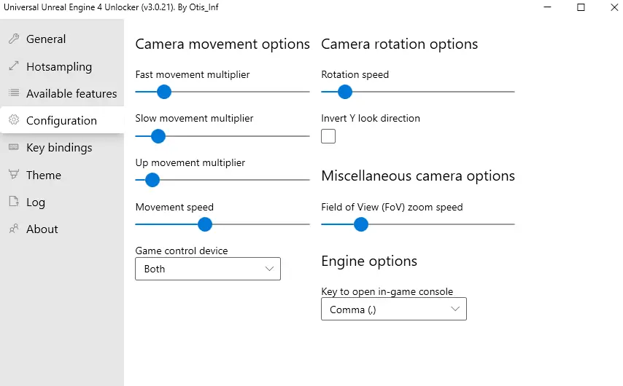Expand the in-game console key dropdown
The height and width of the screenshot is (386, 623).
click(394, 309)
